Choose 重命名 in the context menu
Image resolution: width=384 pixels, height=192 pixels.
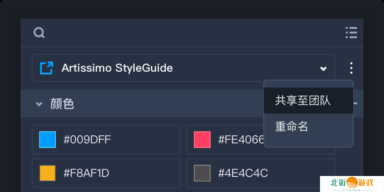[x=292, y=127]
